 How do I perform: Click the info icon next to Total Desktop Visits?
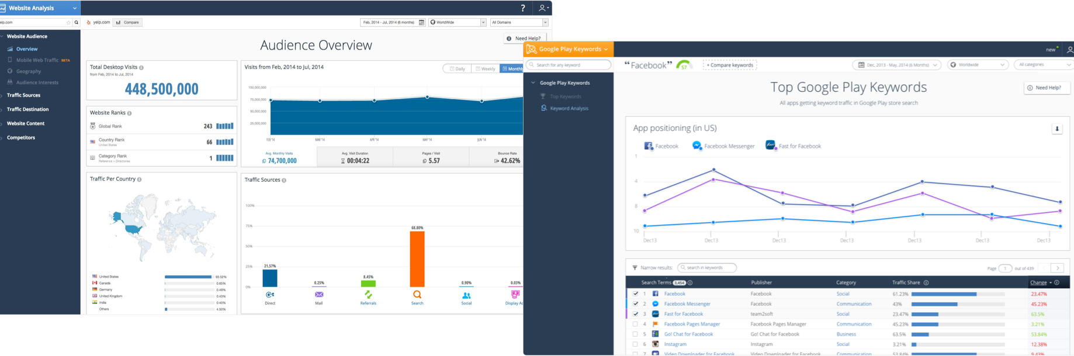(141, 68)
